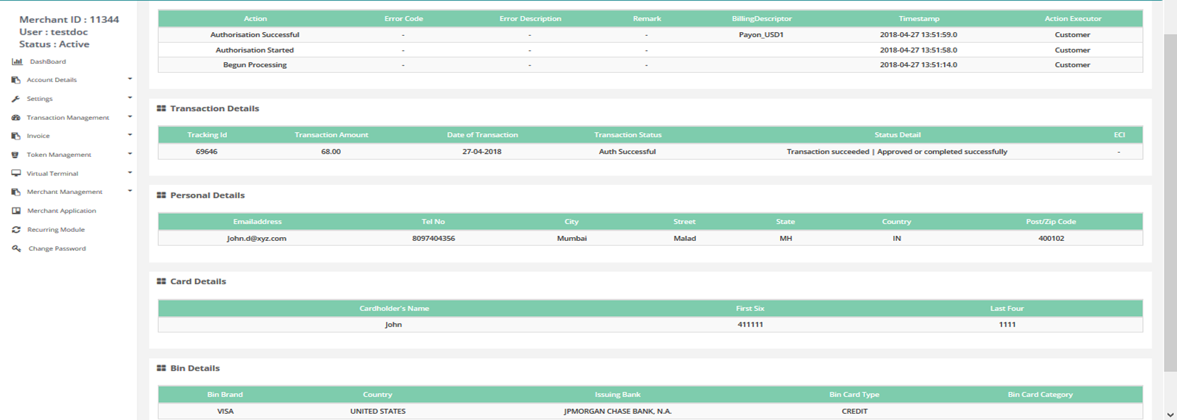Click the Change Password key icon
Screen dimensions: 1177x420
[16, 248]
